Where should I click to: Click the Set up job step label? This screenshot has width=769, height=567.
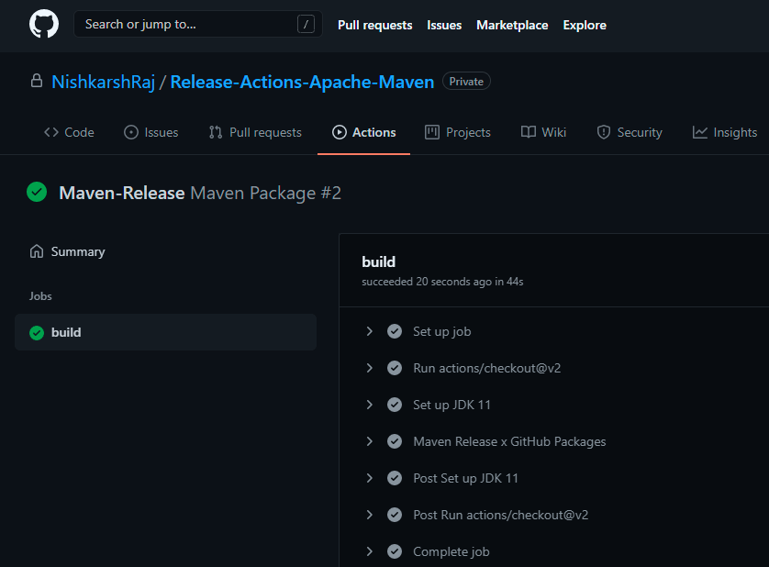click(442, 331)
